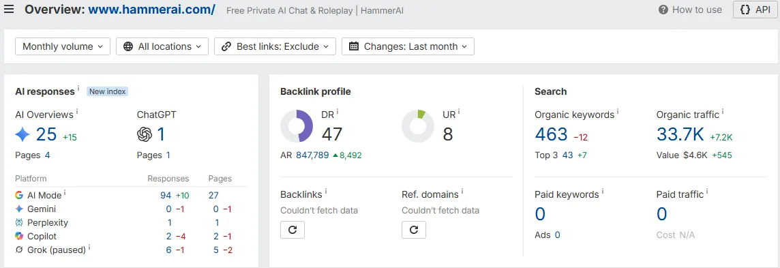Click the API button
Viewport: 780px width, 268px height.
755,10
